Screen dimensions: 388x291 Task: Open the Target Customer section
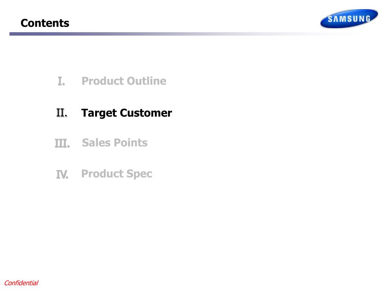click(x=127, y=113)
